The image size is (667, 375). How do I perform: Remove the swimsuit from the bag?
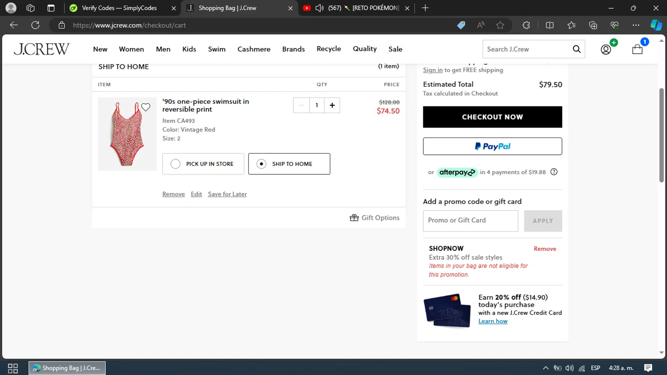click(x=173, y=194)
